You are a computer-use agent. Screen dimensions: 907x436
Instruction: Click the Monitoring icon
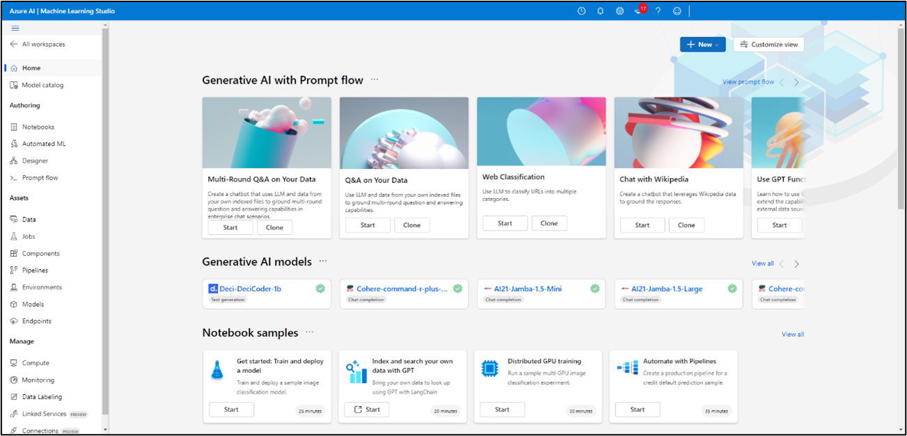click(14, 380)
